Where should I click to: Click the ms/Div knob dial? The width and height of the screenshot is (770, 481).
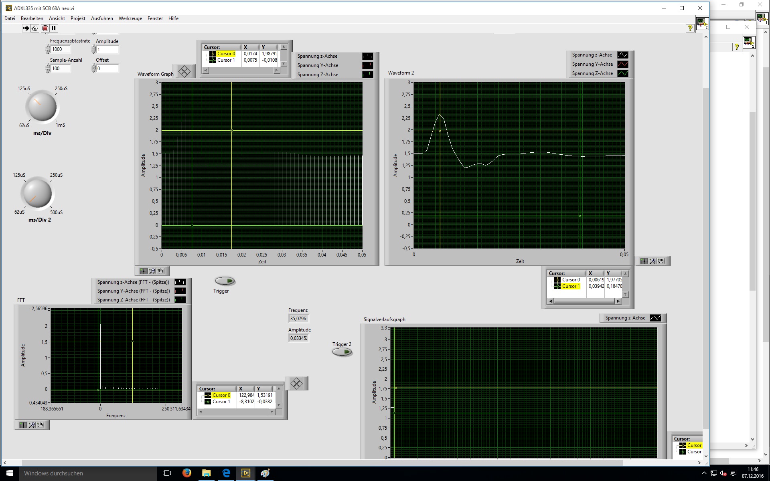tap(42, 106)
